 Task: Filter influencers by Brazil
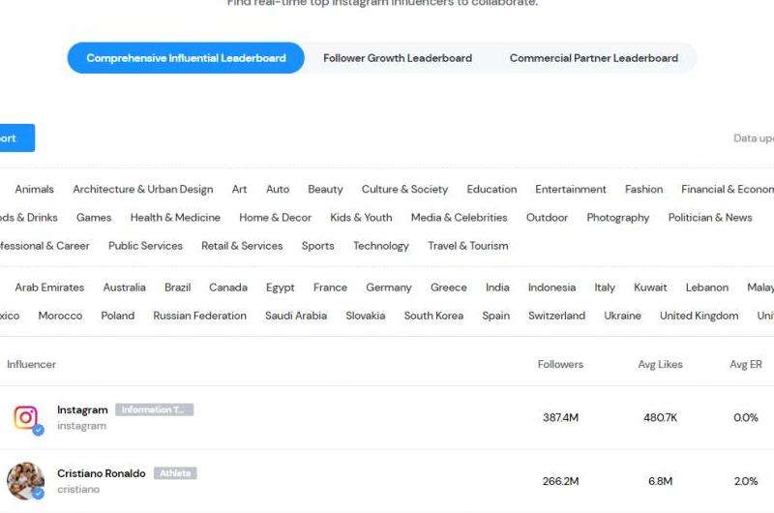[177, 287]
